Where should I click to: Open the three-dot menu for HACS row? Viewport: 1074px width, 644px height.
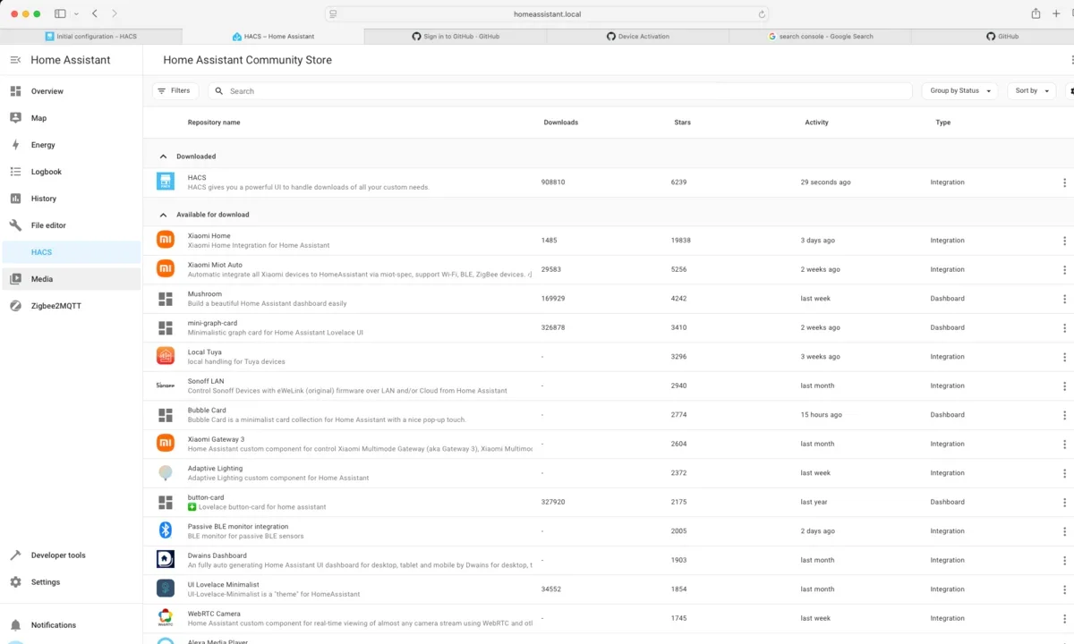pyautogui.click(x=1064, y=182)
